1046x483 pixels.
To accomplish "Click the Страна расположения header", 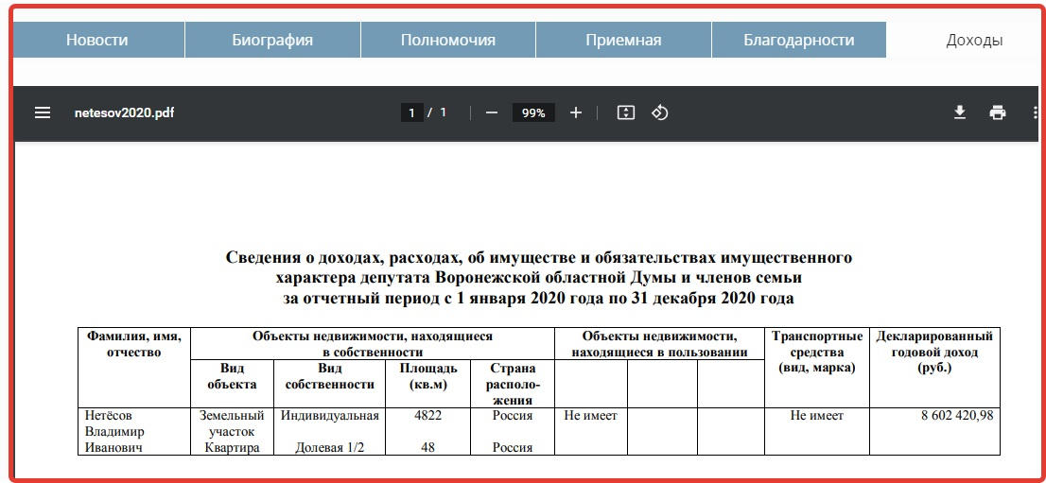I will pyautogui.click(x=513, y=385).
